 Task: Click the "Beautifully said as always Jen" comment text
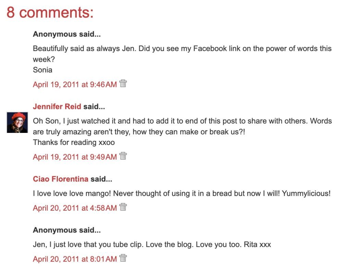[182, 49]
